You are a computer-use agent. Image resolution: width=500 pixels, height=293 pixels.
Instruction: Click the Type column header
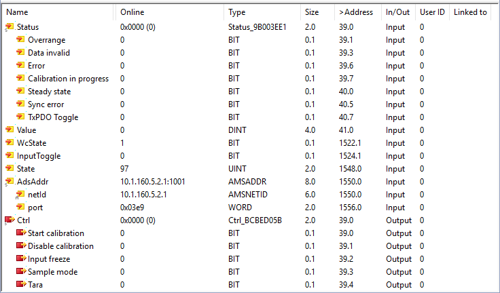(237, 12)
